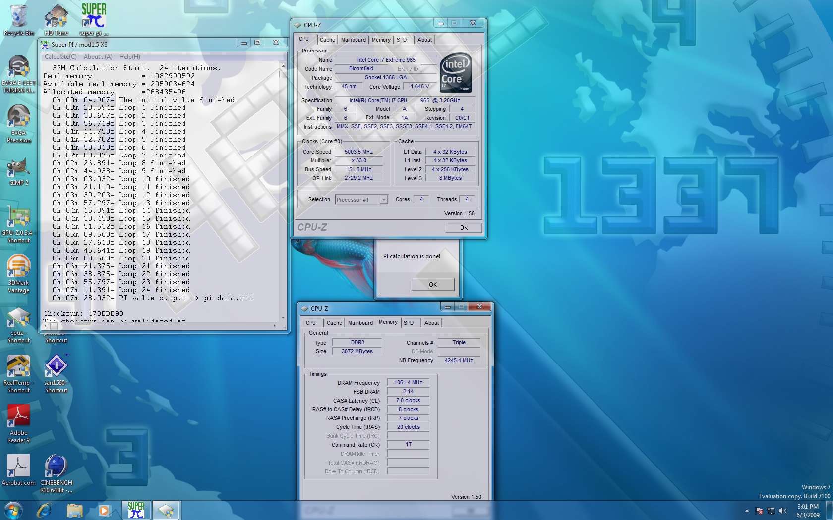The width and height of the screenshot is (833, 520).
Task: Click the Super PI horizontal scrollbar right arrow
Action: coord(274,326)
